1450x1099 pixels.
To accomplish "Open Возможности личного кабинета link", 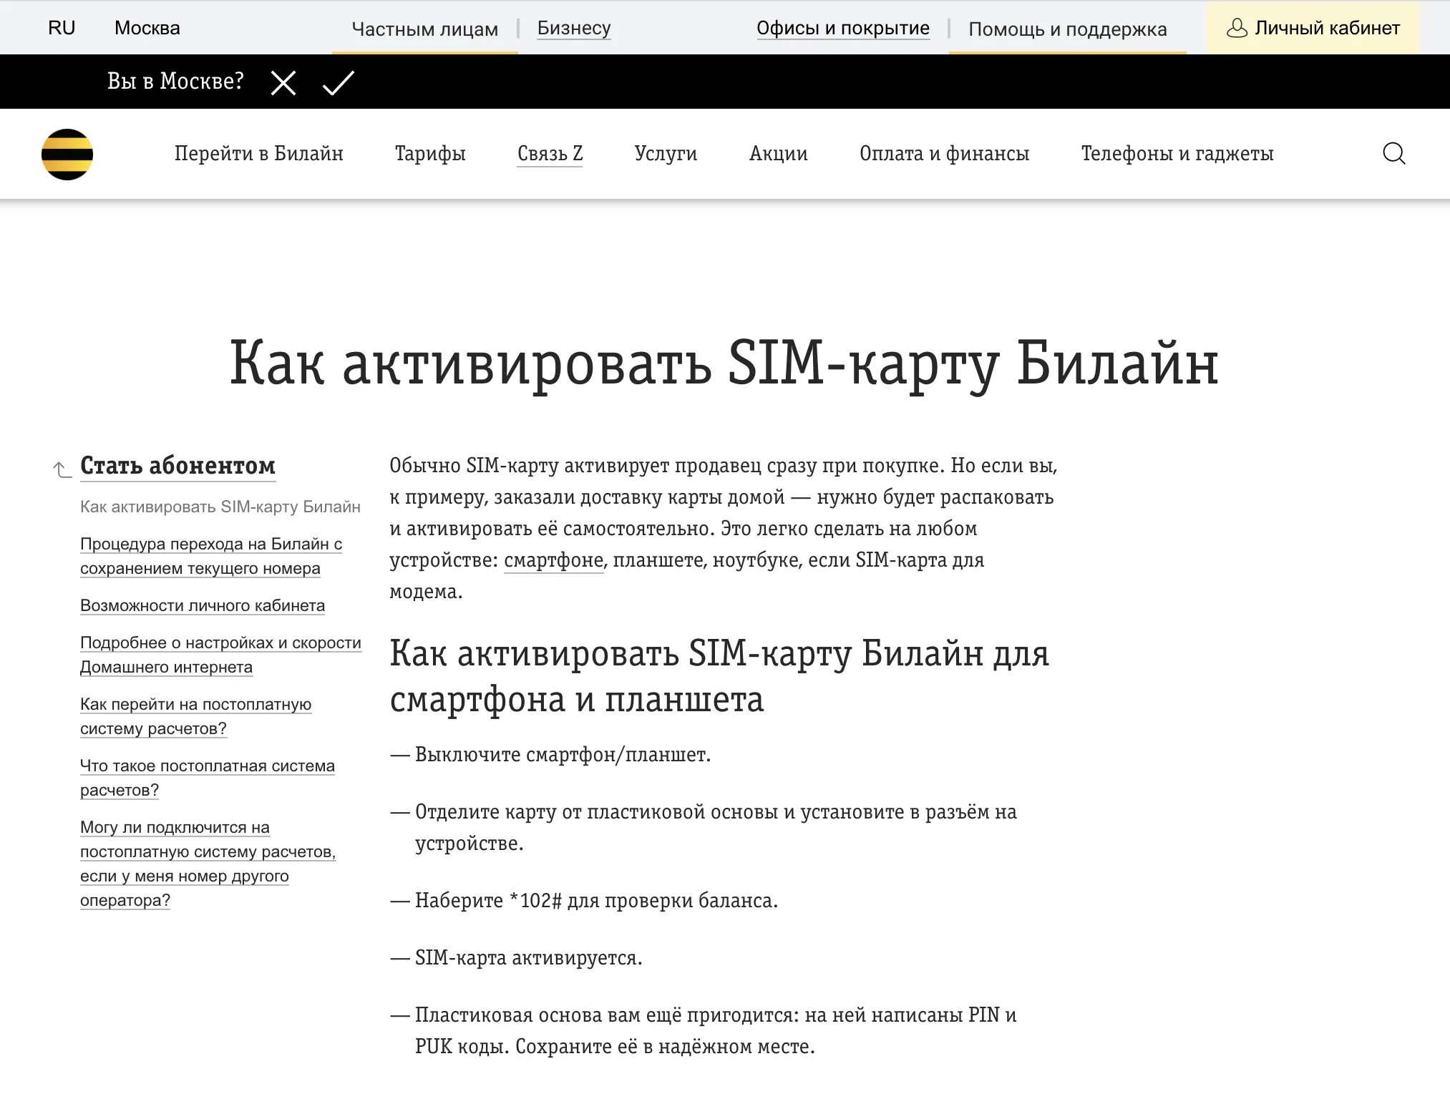I will tap(203, 605).
